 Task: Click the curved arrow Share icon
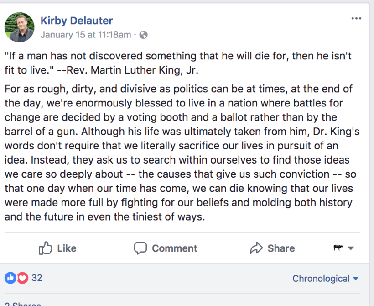pyautogui.click(x=257, y=248)
